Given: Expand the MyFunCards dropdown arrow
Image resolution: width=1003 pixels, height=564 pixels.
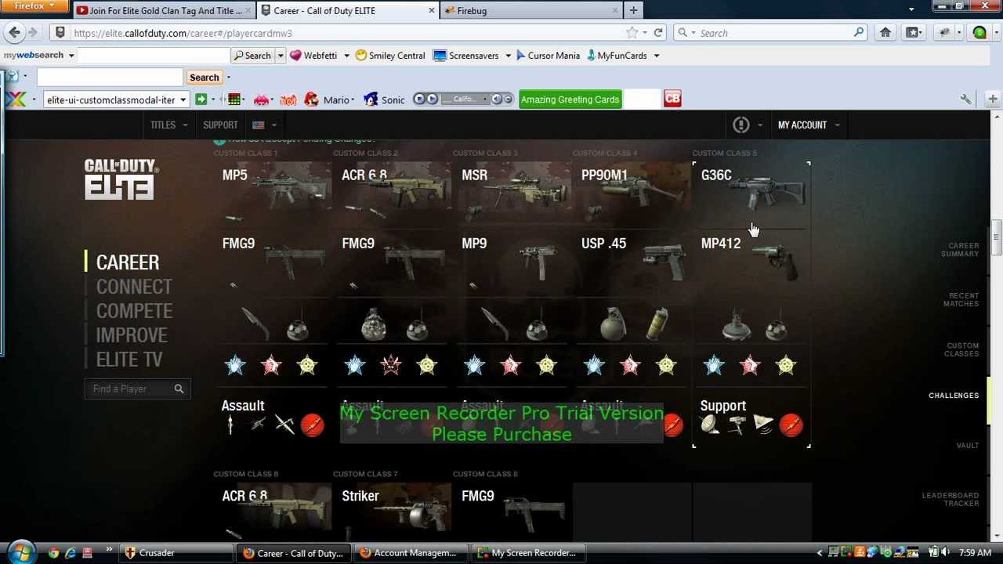Looking at the screenshot, I should [x=656, y=56].
